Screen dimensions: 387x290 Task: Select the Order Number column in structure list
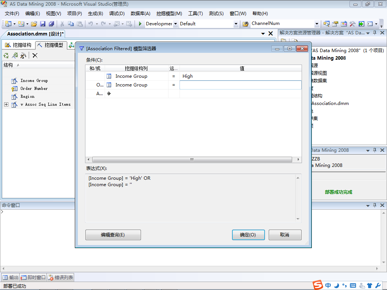point(34,88)
